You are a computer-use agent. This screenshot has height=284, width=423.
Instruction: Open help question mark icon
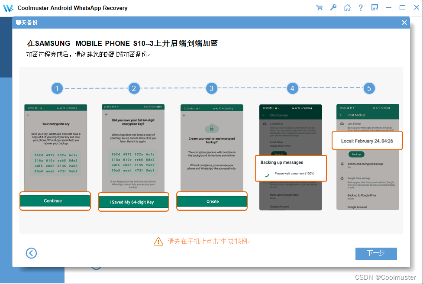click(361, 7)
